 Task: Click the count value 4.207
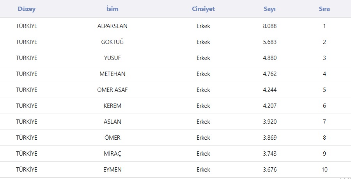[x=269, y=106]
